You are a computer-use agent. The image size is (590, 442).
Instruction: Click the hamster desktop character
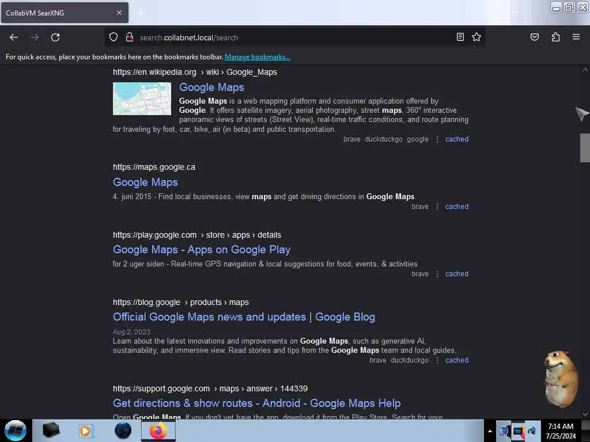pyautogui.click(x=561, y=379)
